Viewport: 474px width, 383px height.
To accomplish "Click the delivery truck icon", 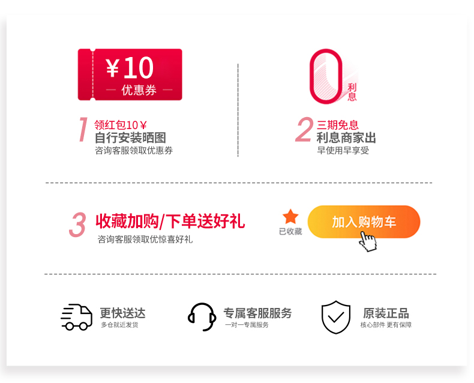I will (x=76, y=317).
